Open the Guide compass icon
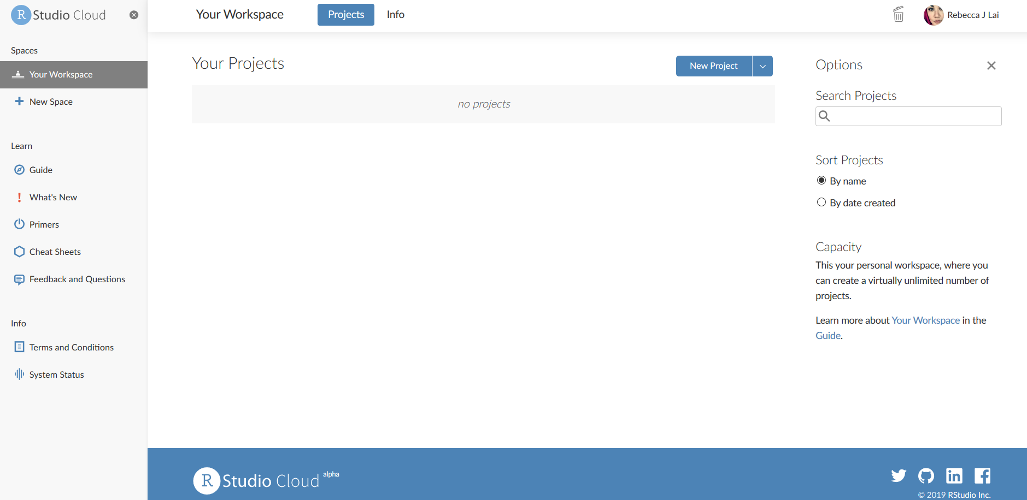 [x=19, y=170]
